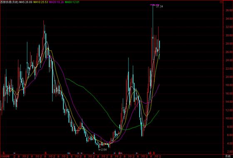Viewport: 233px width, 158px height.
Task: Select the rightmost red event marker on the bottom row
Action: click(154, 153)
